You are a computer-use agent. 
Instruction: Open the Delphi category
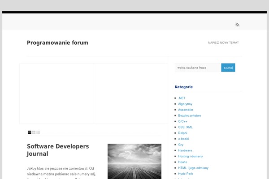pos(182,133)
